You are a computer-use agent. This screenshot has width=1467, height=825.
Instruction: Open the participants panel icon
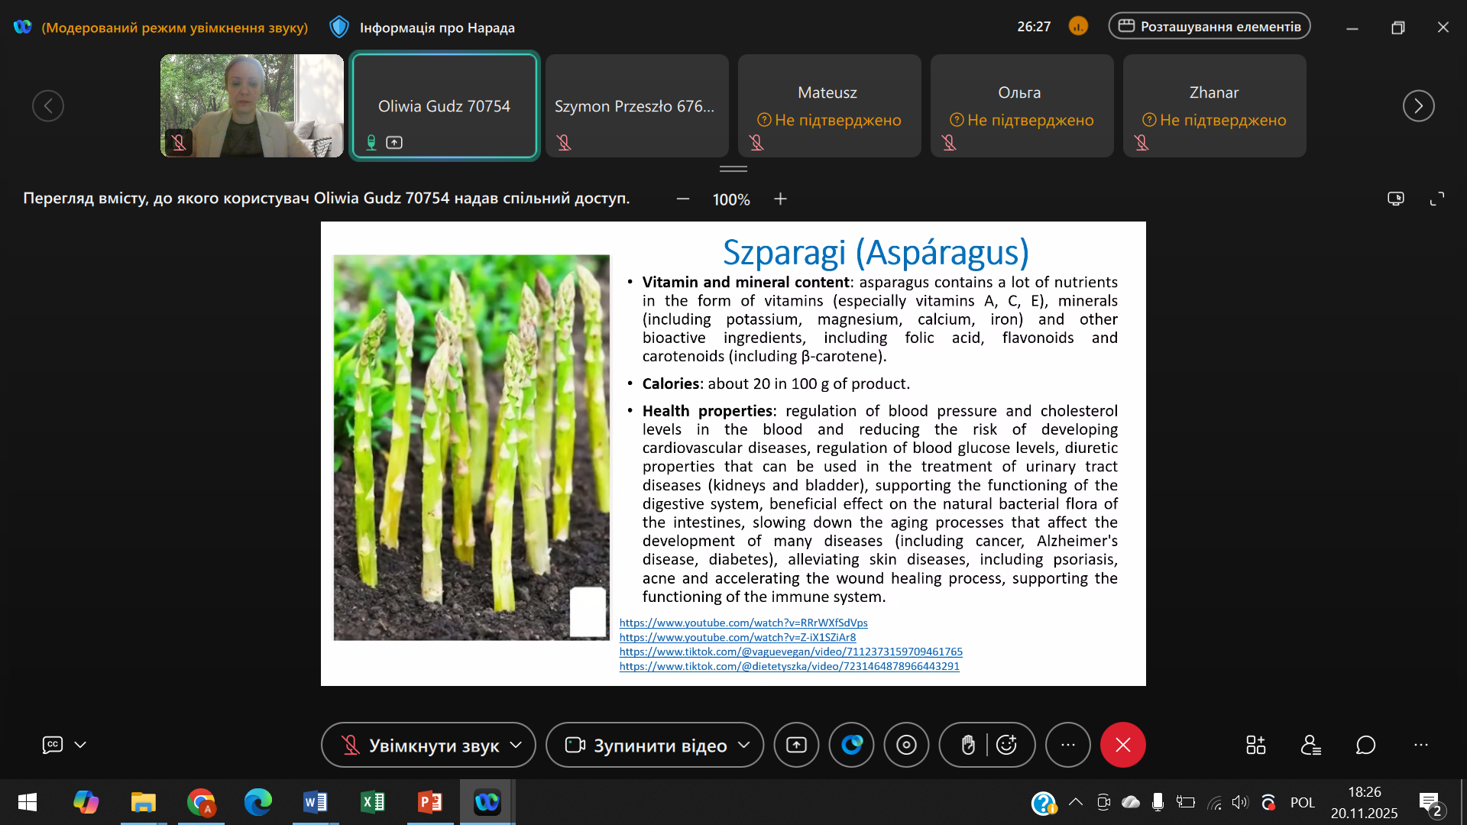click(1310, 745)
